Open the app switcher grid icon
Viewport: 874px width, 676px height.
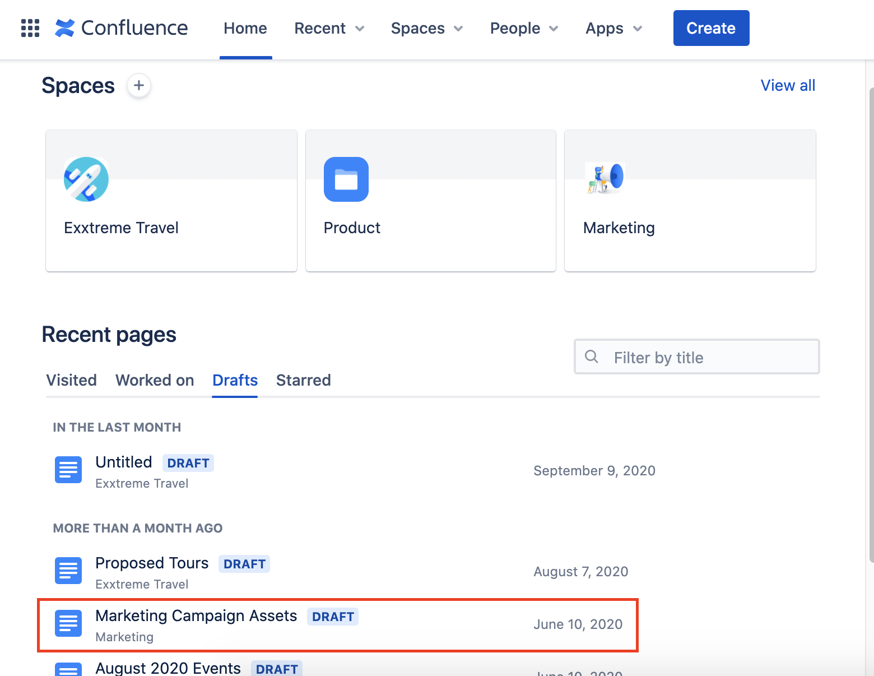(x=30, y=28)
